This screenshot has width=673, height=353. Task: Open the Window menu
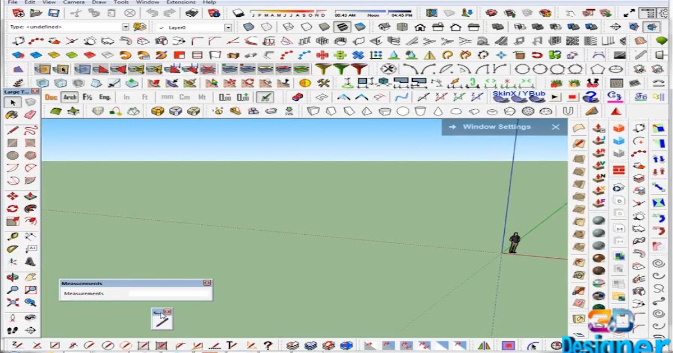pos(147,2)
